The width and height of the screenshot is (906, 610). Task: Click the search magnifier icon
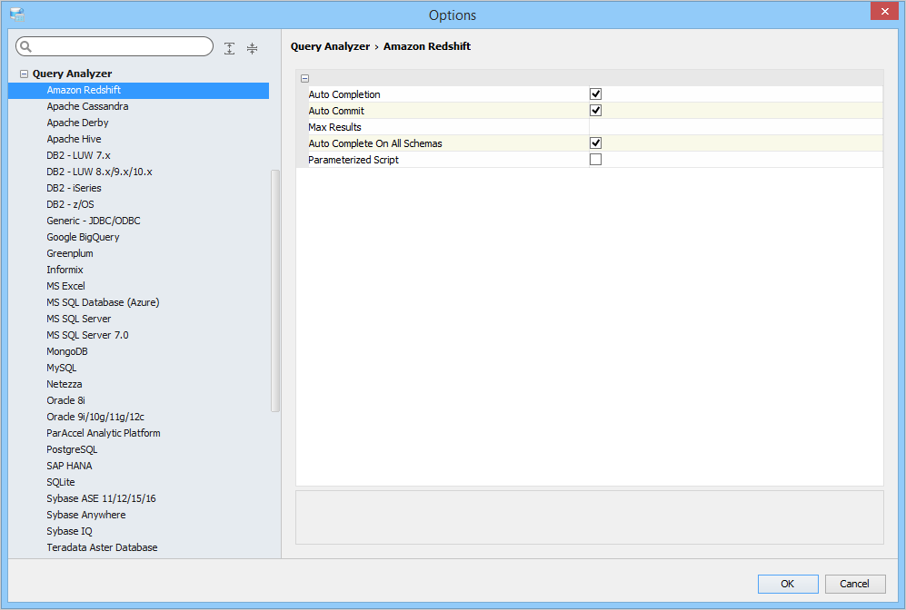26,46
